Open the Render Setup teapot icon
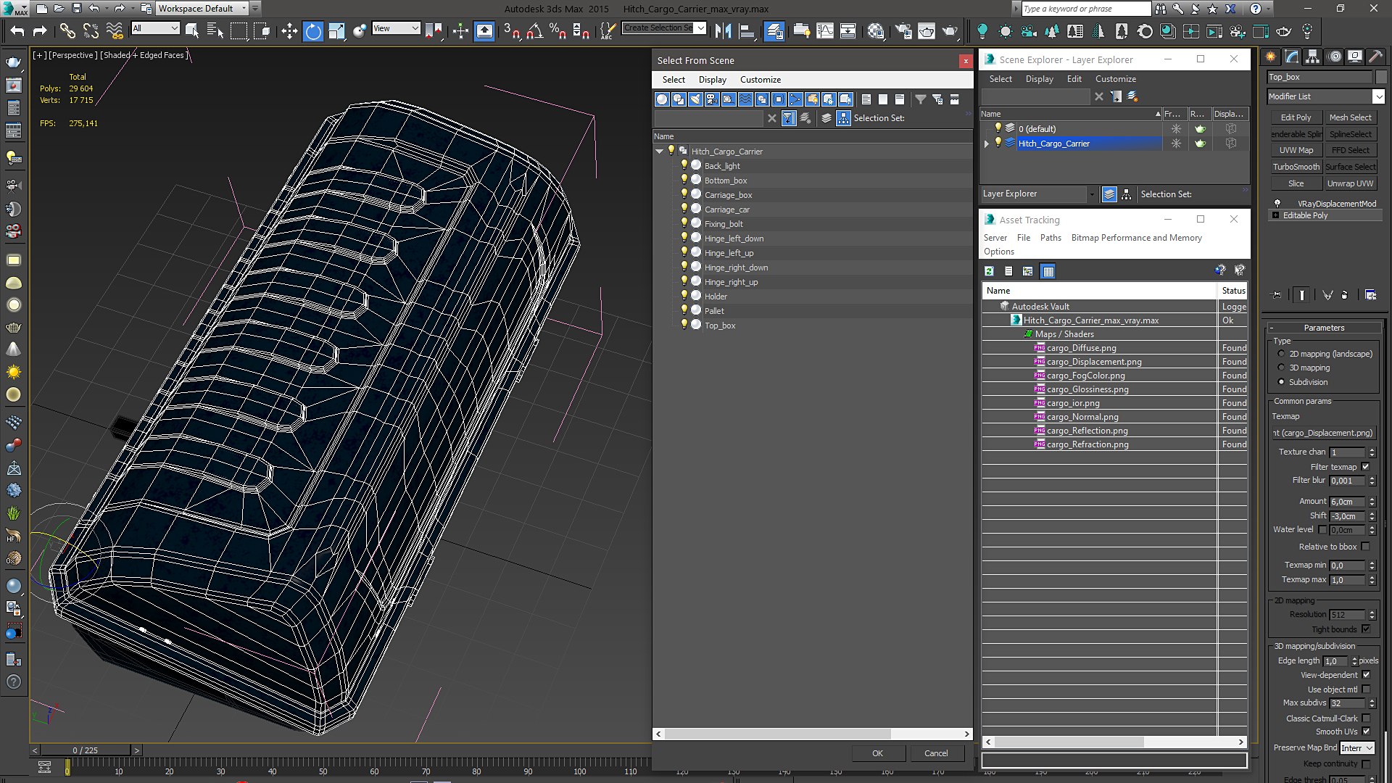This screenshot has width=1392, height=783. coord(903,30)
